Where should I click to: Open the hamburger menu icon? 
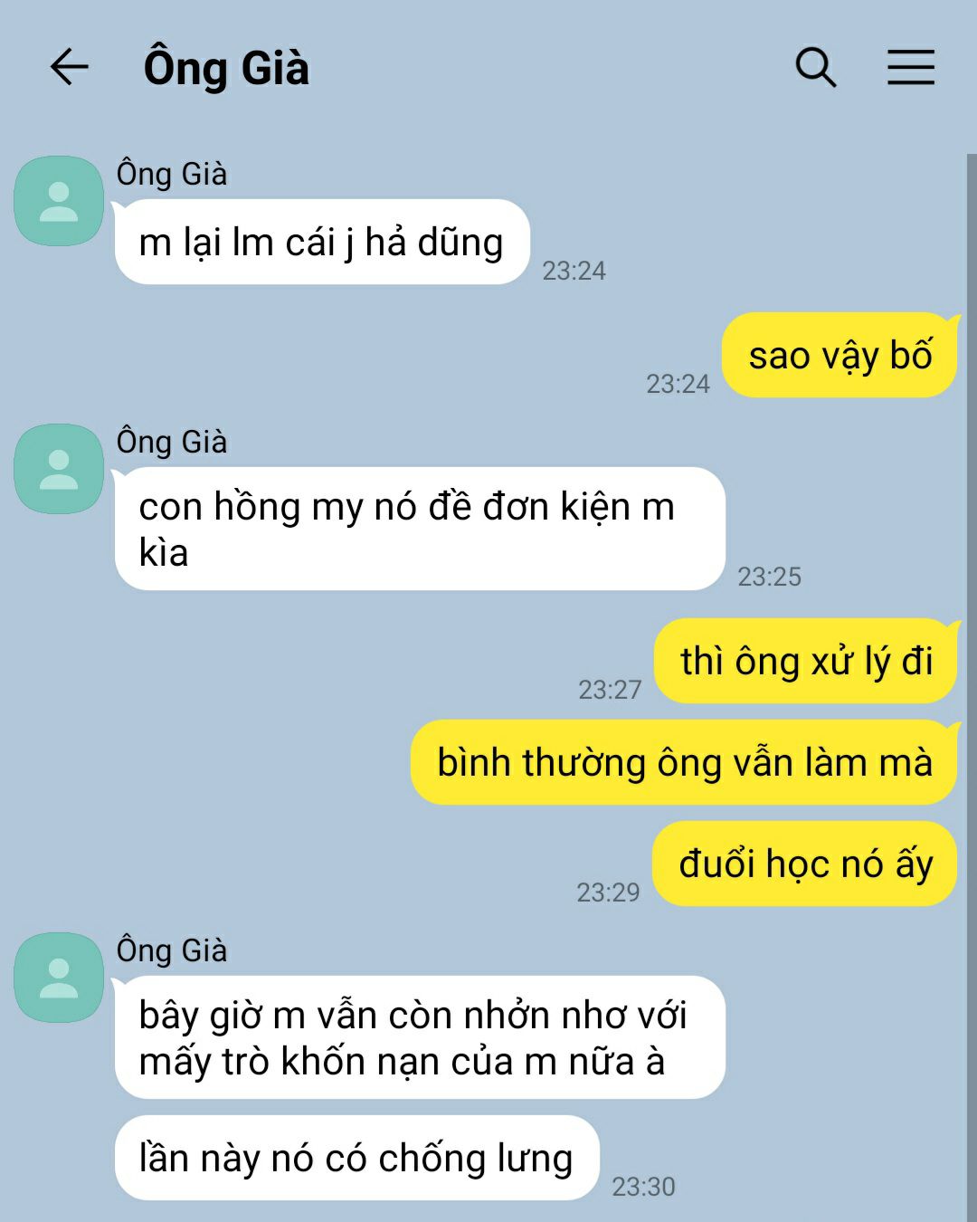[910, 67]
